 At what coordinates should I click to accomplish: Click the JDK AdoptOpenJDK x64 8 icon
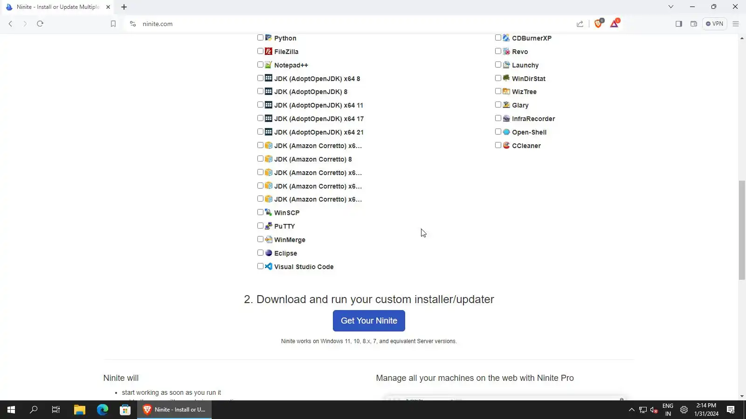point(269,78)
